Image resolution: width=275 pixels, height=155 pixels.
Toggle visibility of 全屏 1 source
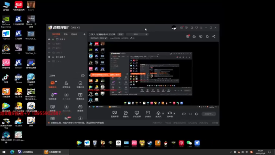click(x=49, y=57)
